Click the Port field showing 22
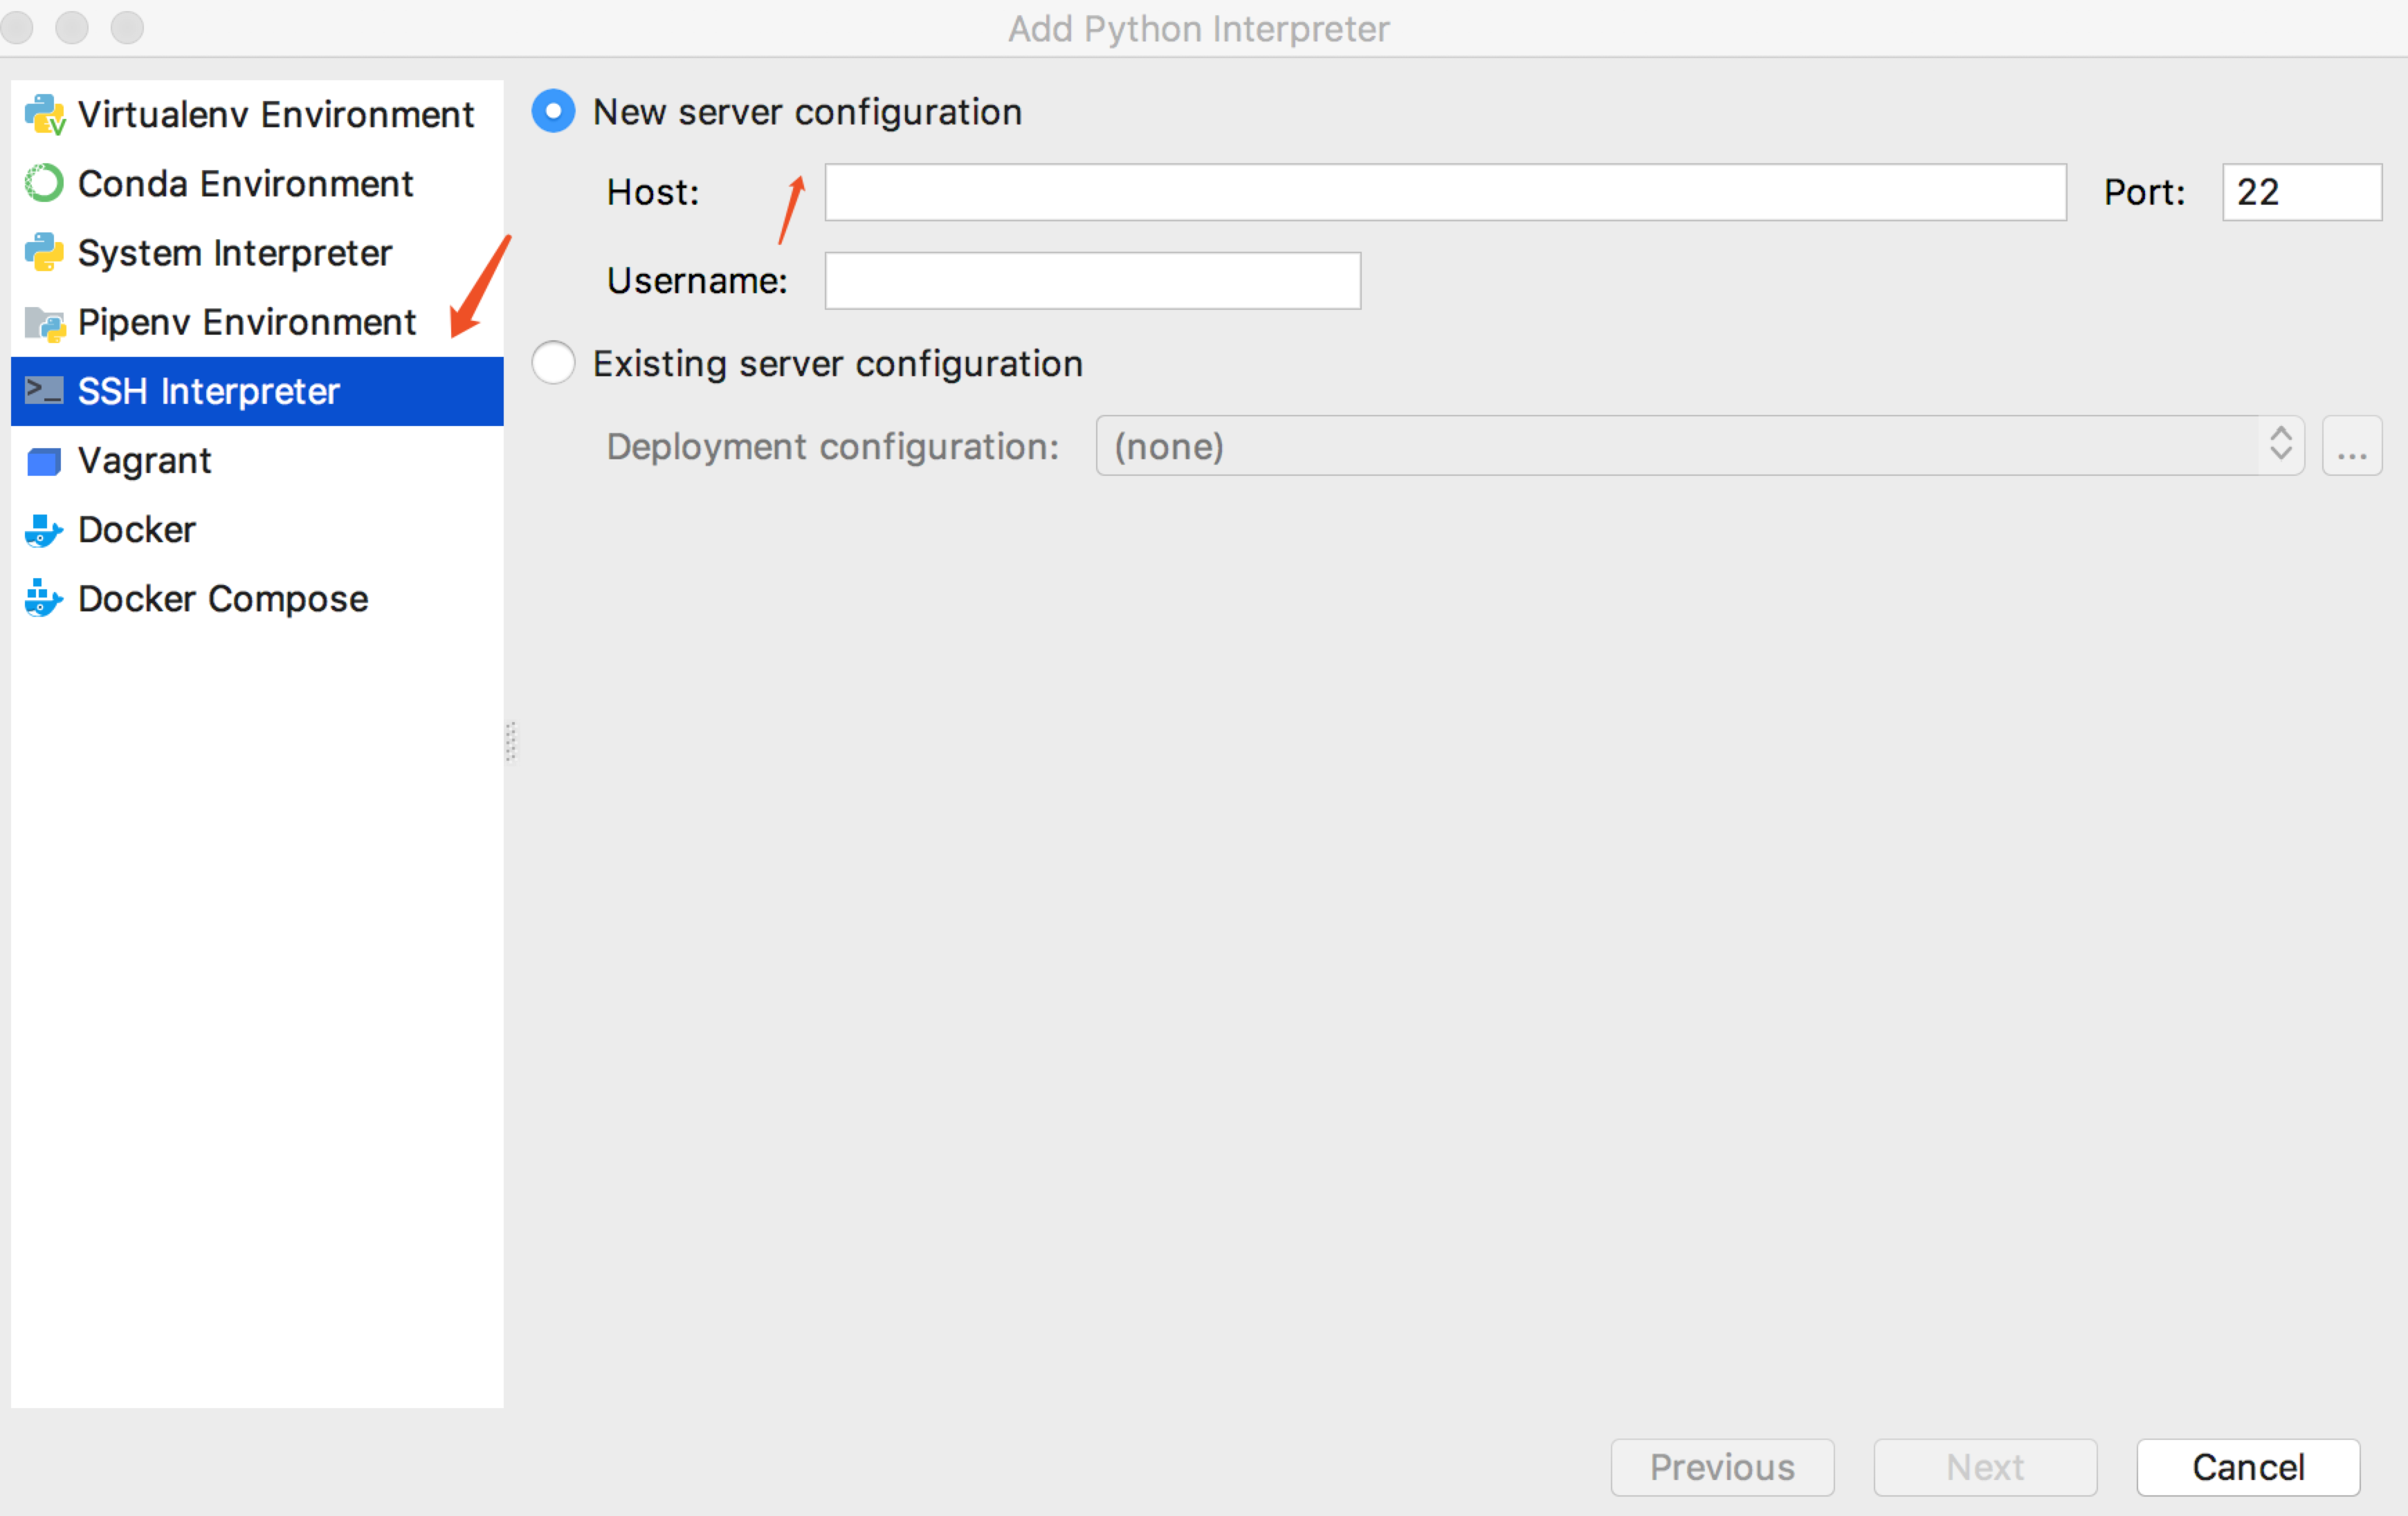The height and width of the screenshot is (1516, 2408). pos(2300,192)
